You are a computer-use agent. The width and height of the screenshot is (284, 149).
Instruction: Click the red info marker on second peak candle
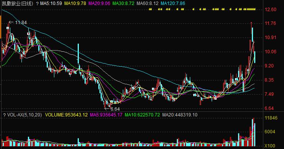(28, 34)
